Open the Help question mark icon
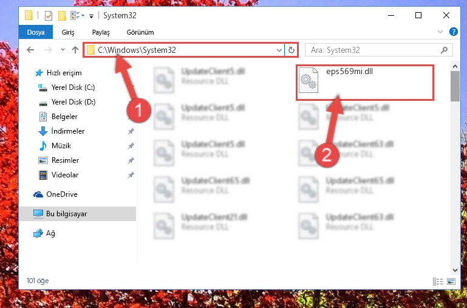 [x=453, y=32]
